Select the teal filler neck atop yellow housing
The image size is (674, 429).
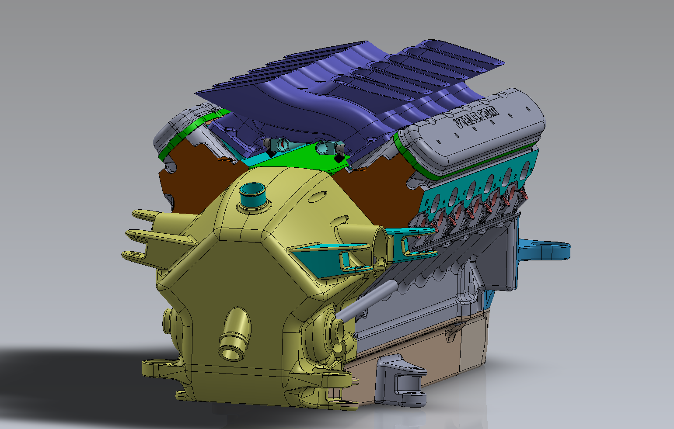pyautogui.click(x=253, y=195)
